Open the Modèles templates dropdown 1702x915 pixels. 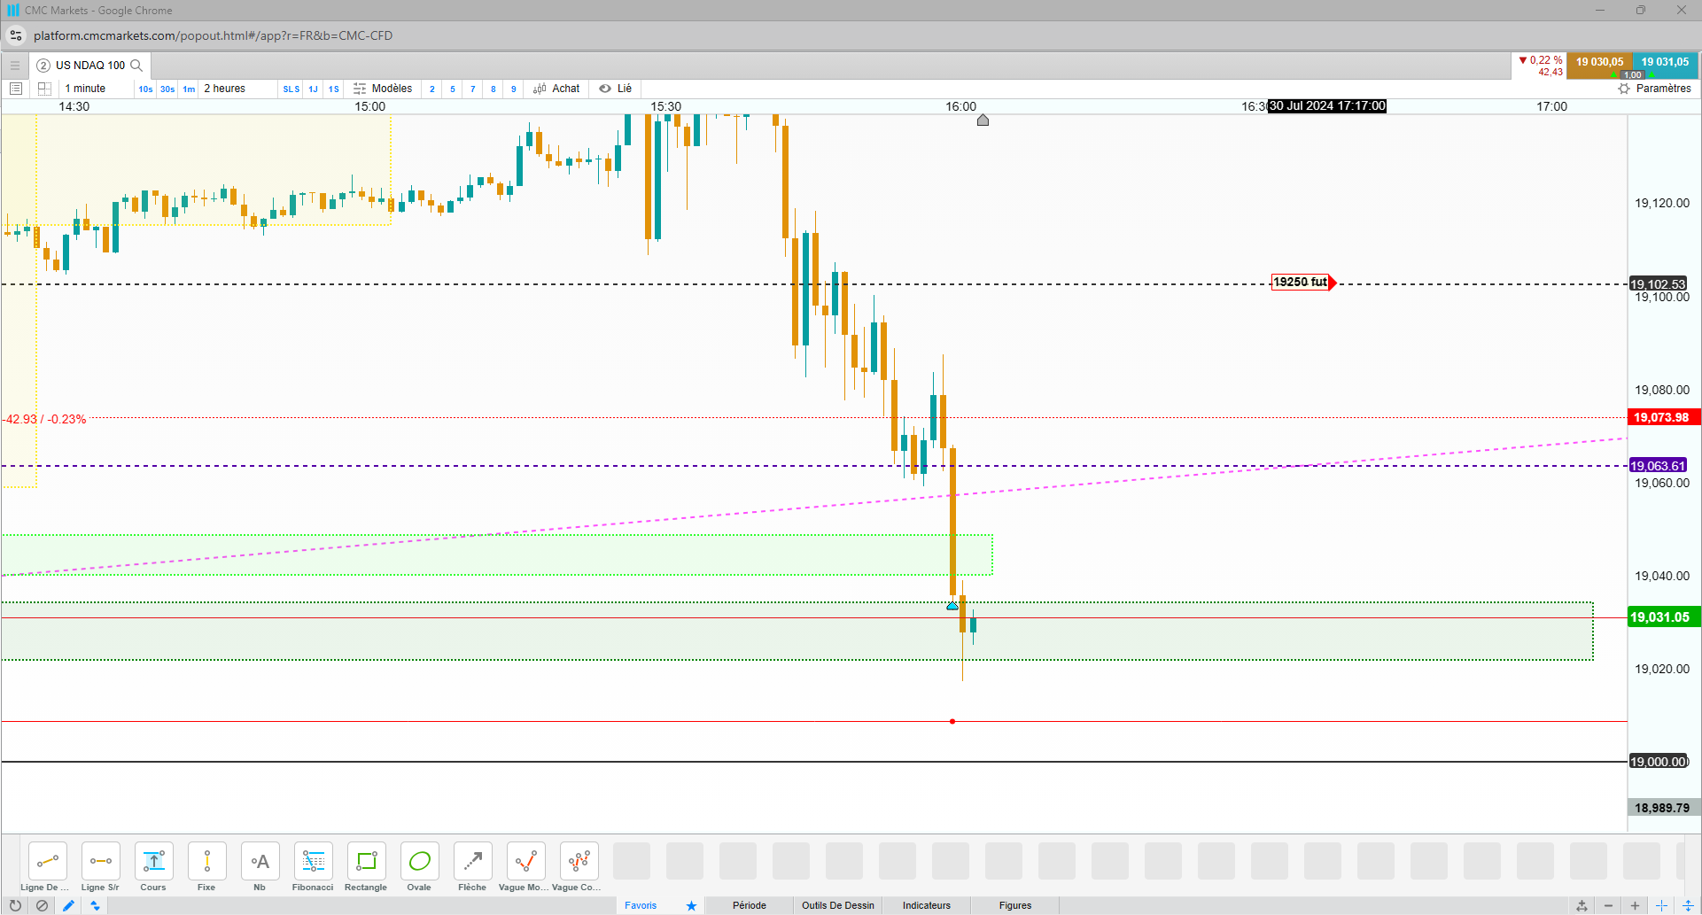(x=383, y=89)
